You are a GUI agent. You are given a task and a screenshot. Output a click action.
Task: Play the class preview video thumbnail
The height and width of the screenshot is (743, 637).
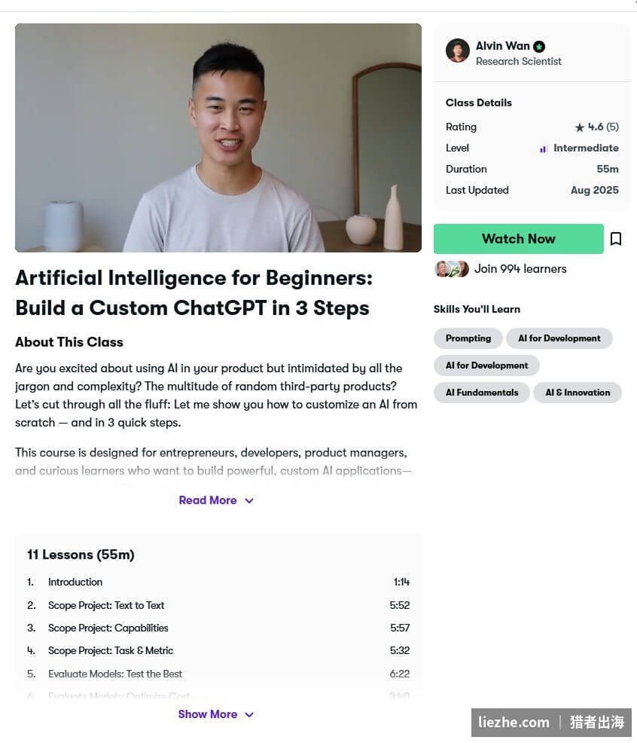218,138
